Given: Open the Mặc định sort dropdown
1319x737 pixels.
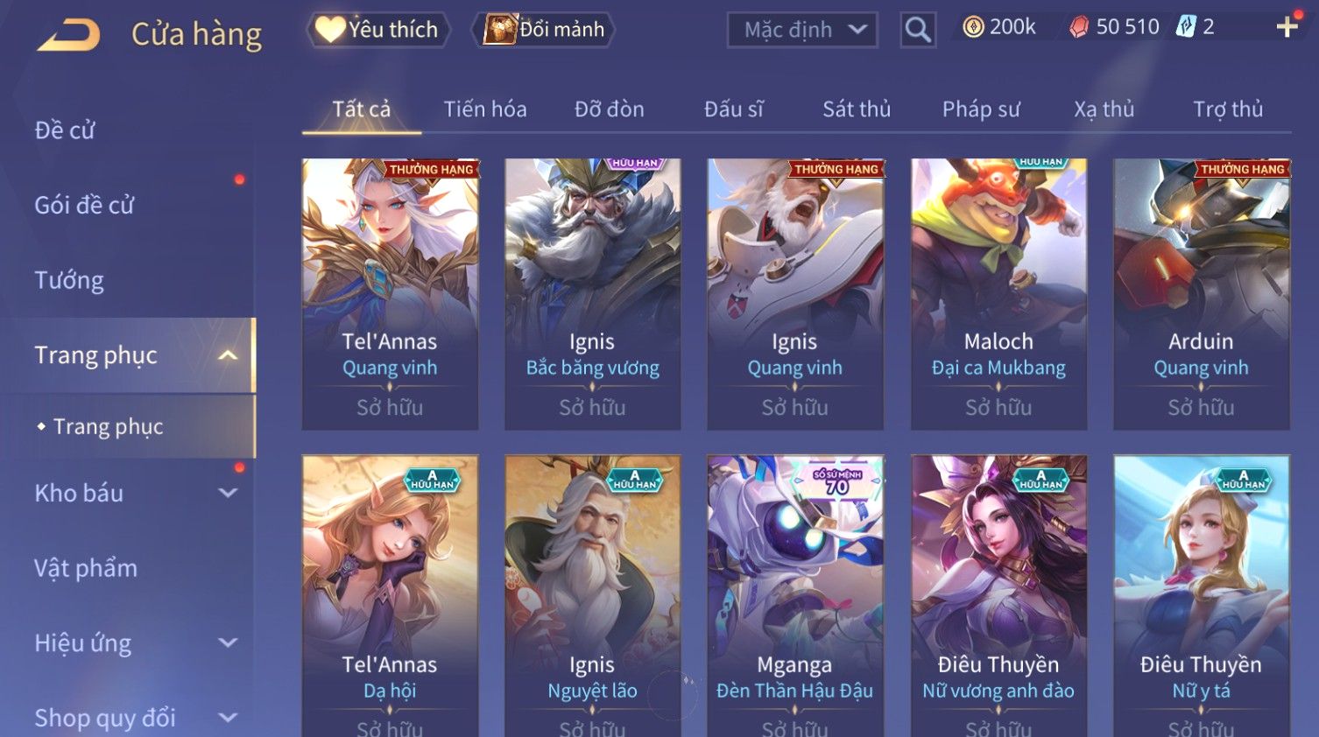Looking at the screenshot, I should point(802,30).
